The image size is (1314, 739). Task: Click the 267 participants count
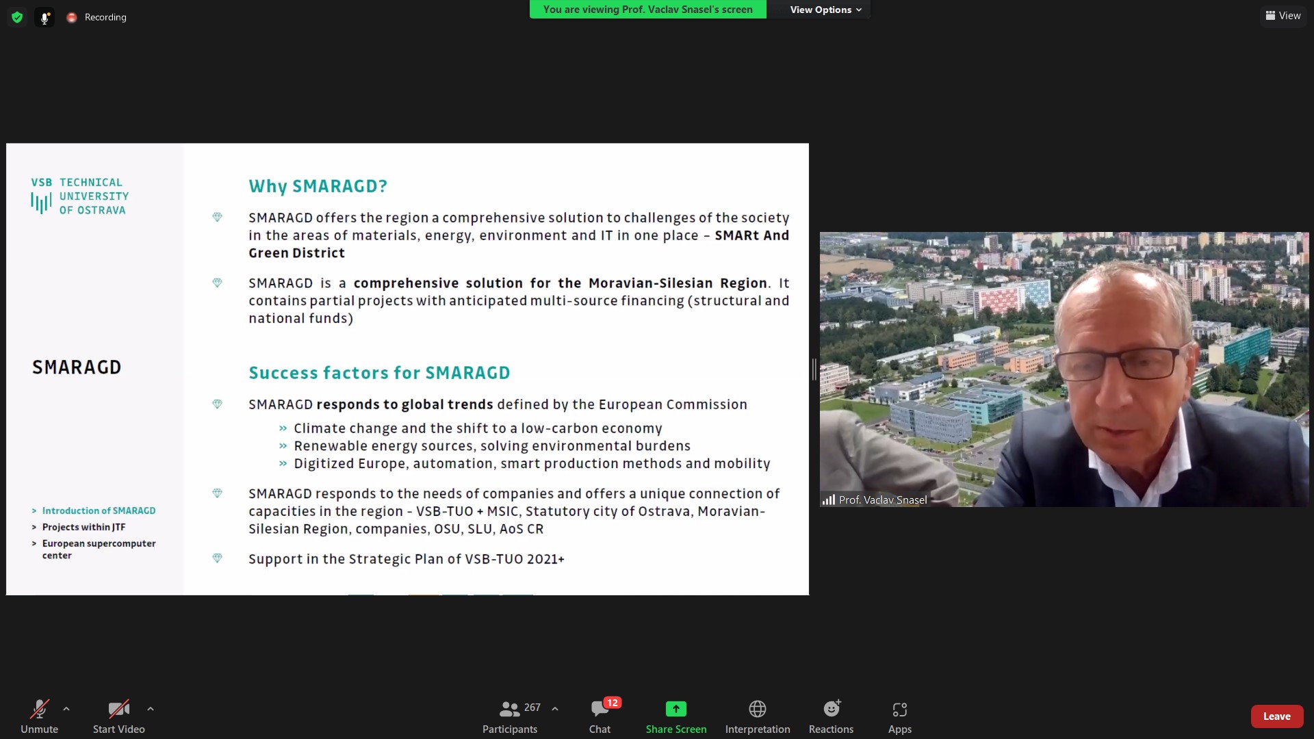coord(532,708)
